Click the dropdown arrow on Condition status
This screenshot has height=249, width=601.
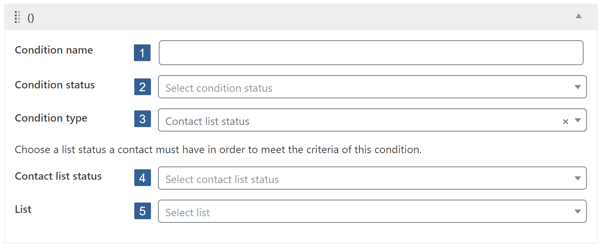578,87
